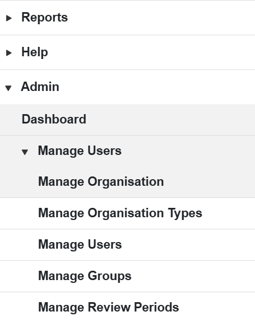Screen dimensions: 255x322
Task: Open the Reports menu label
Action: [x=45, y=17]
